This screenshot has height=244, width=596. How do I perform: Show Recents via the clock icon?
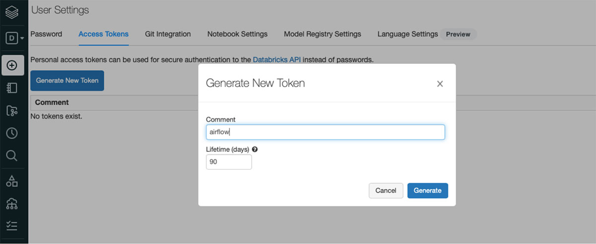12,133
